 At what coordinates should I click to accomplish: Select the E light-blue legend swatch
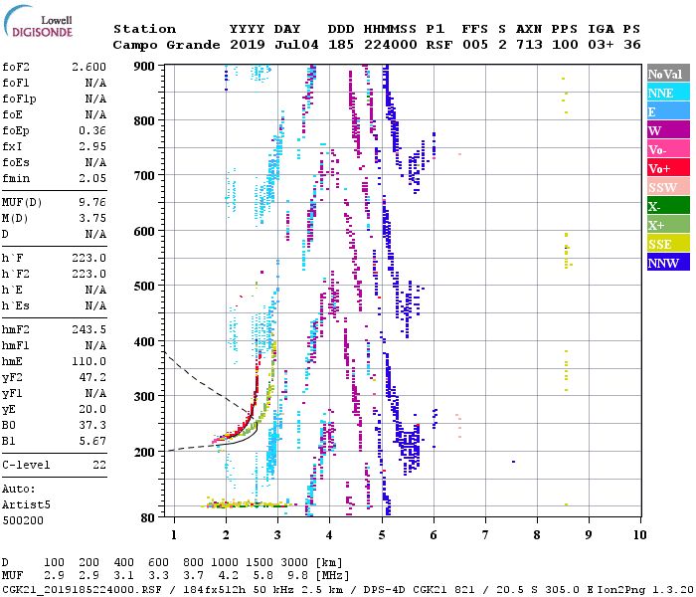668,111
